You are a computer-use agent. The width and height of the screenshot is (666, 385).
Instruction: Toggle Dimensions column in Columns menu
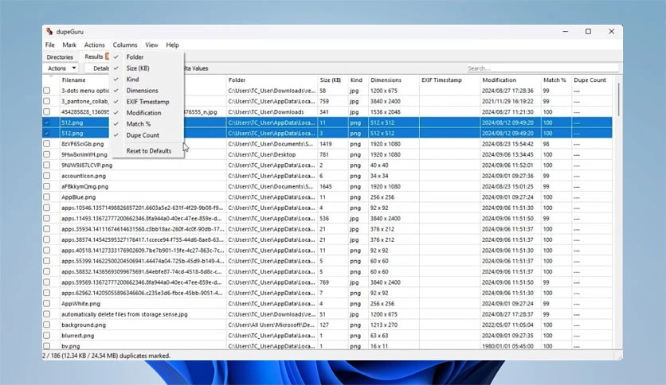[x=147, y=91]
